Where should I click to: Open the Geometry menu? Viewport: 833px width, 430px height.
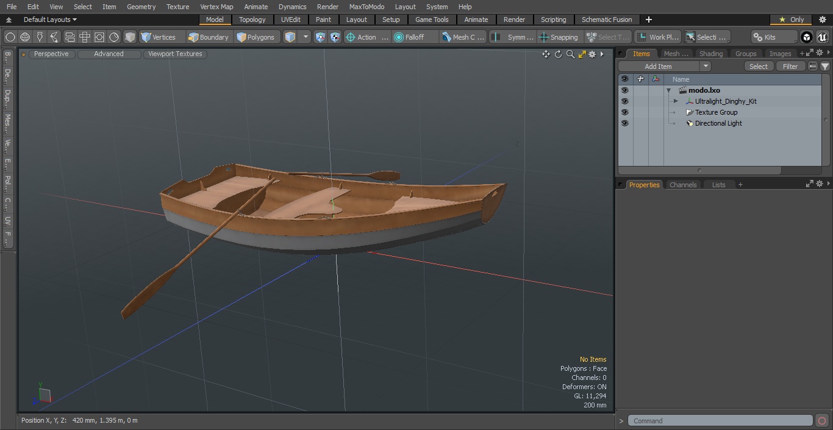(141, 7)
